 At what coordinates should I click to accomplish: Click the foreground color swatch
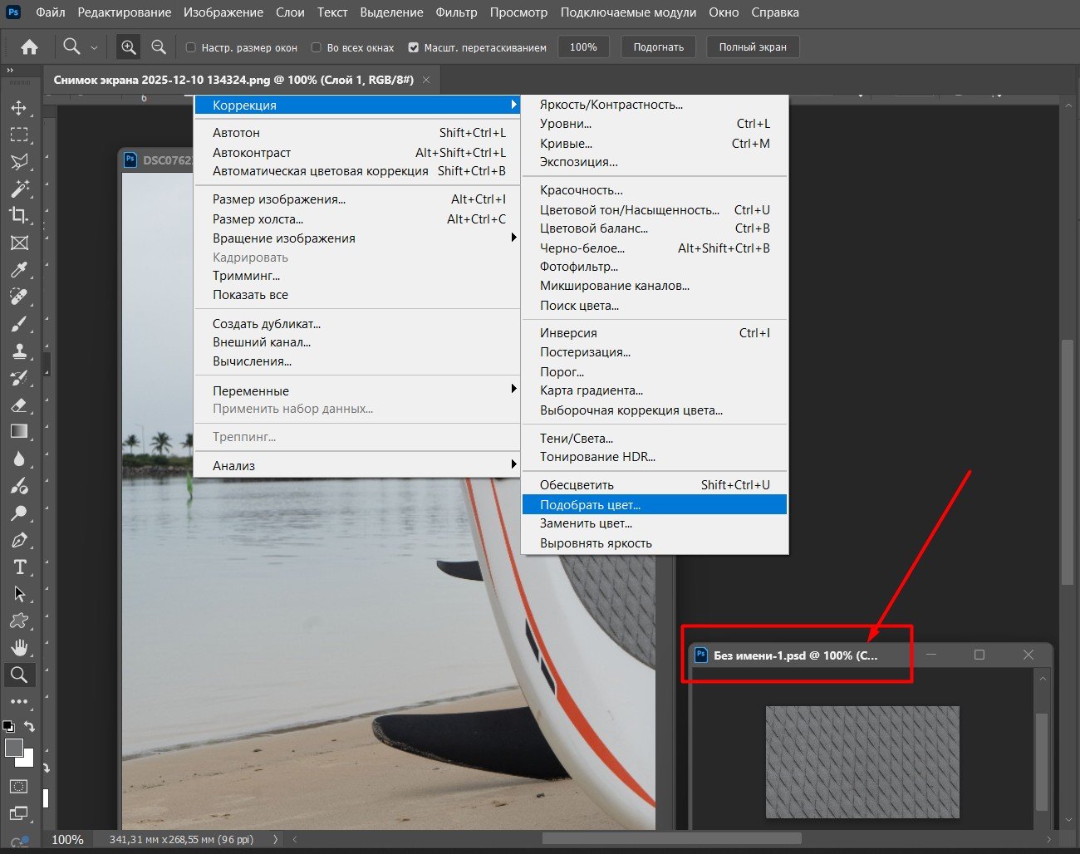tap(14, 748)
